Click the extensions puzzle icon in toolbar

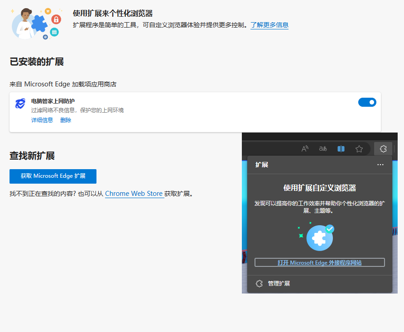383,149
